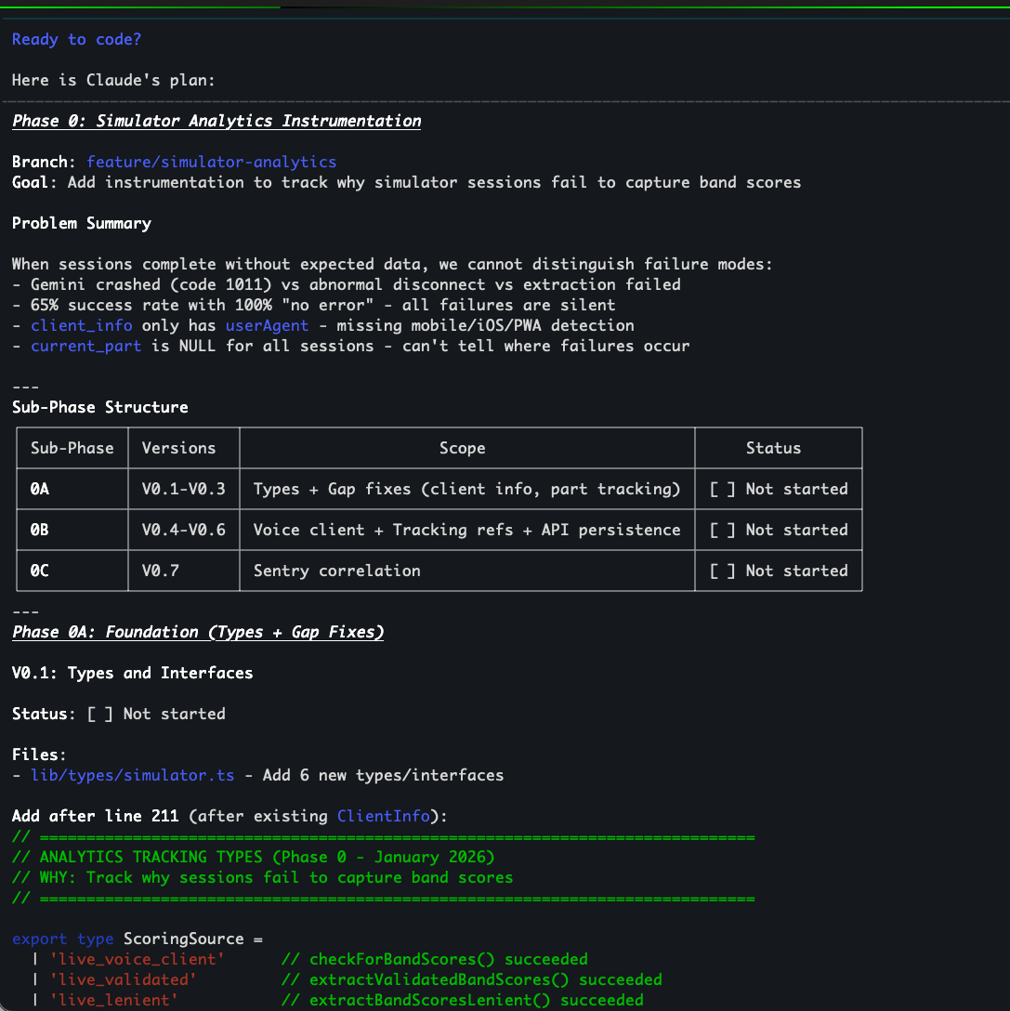This screenshot has height=1011, width=1010.
Task: Click the feature/simulator-analytics branch name
Action: 211,162
